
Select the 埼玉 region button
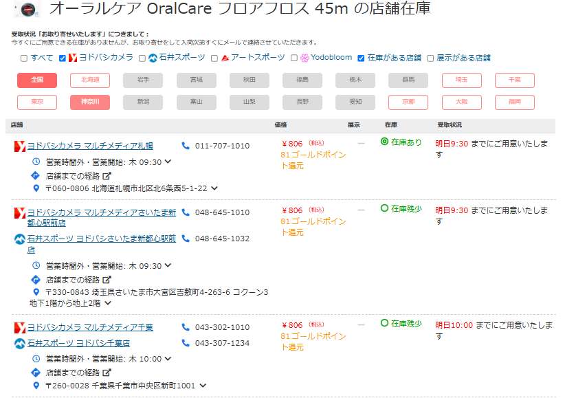(x=462, y=80)
